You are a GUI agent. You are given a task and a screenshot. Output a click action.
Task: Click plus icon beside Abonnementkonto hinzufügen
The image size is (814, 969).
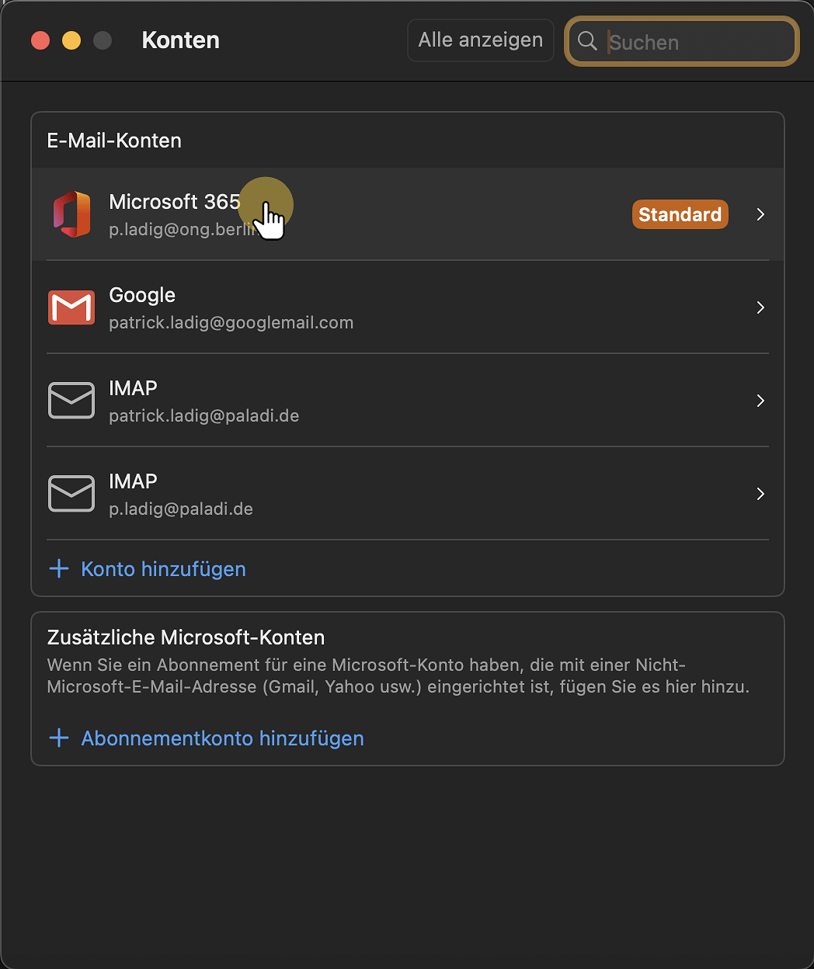pyautogui.click(x=59, y=738)
